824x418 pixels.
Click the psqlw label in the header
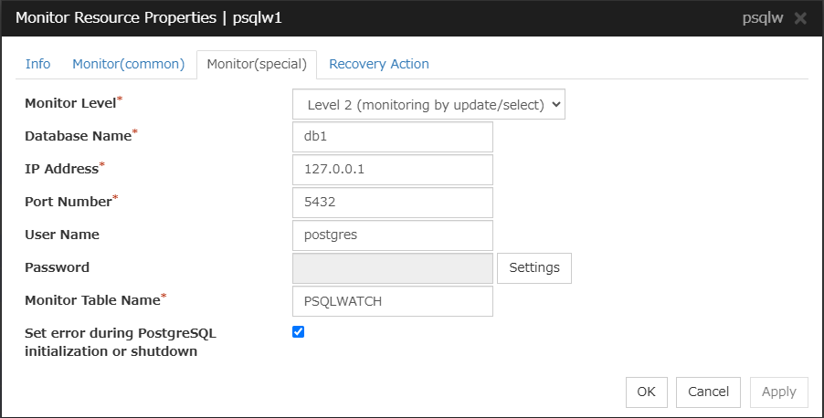[x=764, y=18]
